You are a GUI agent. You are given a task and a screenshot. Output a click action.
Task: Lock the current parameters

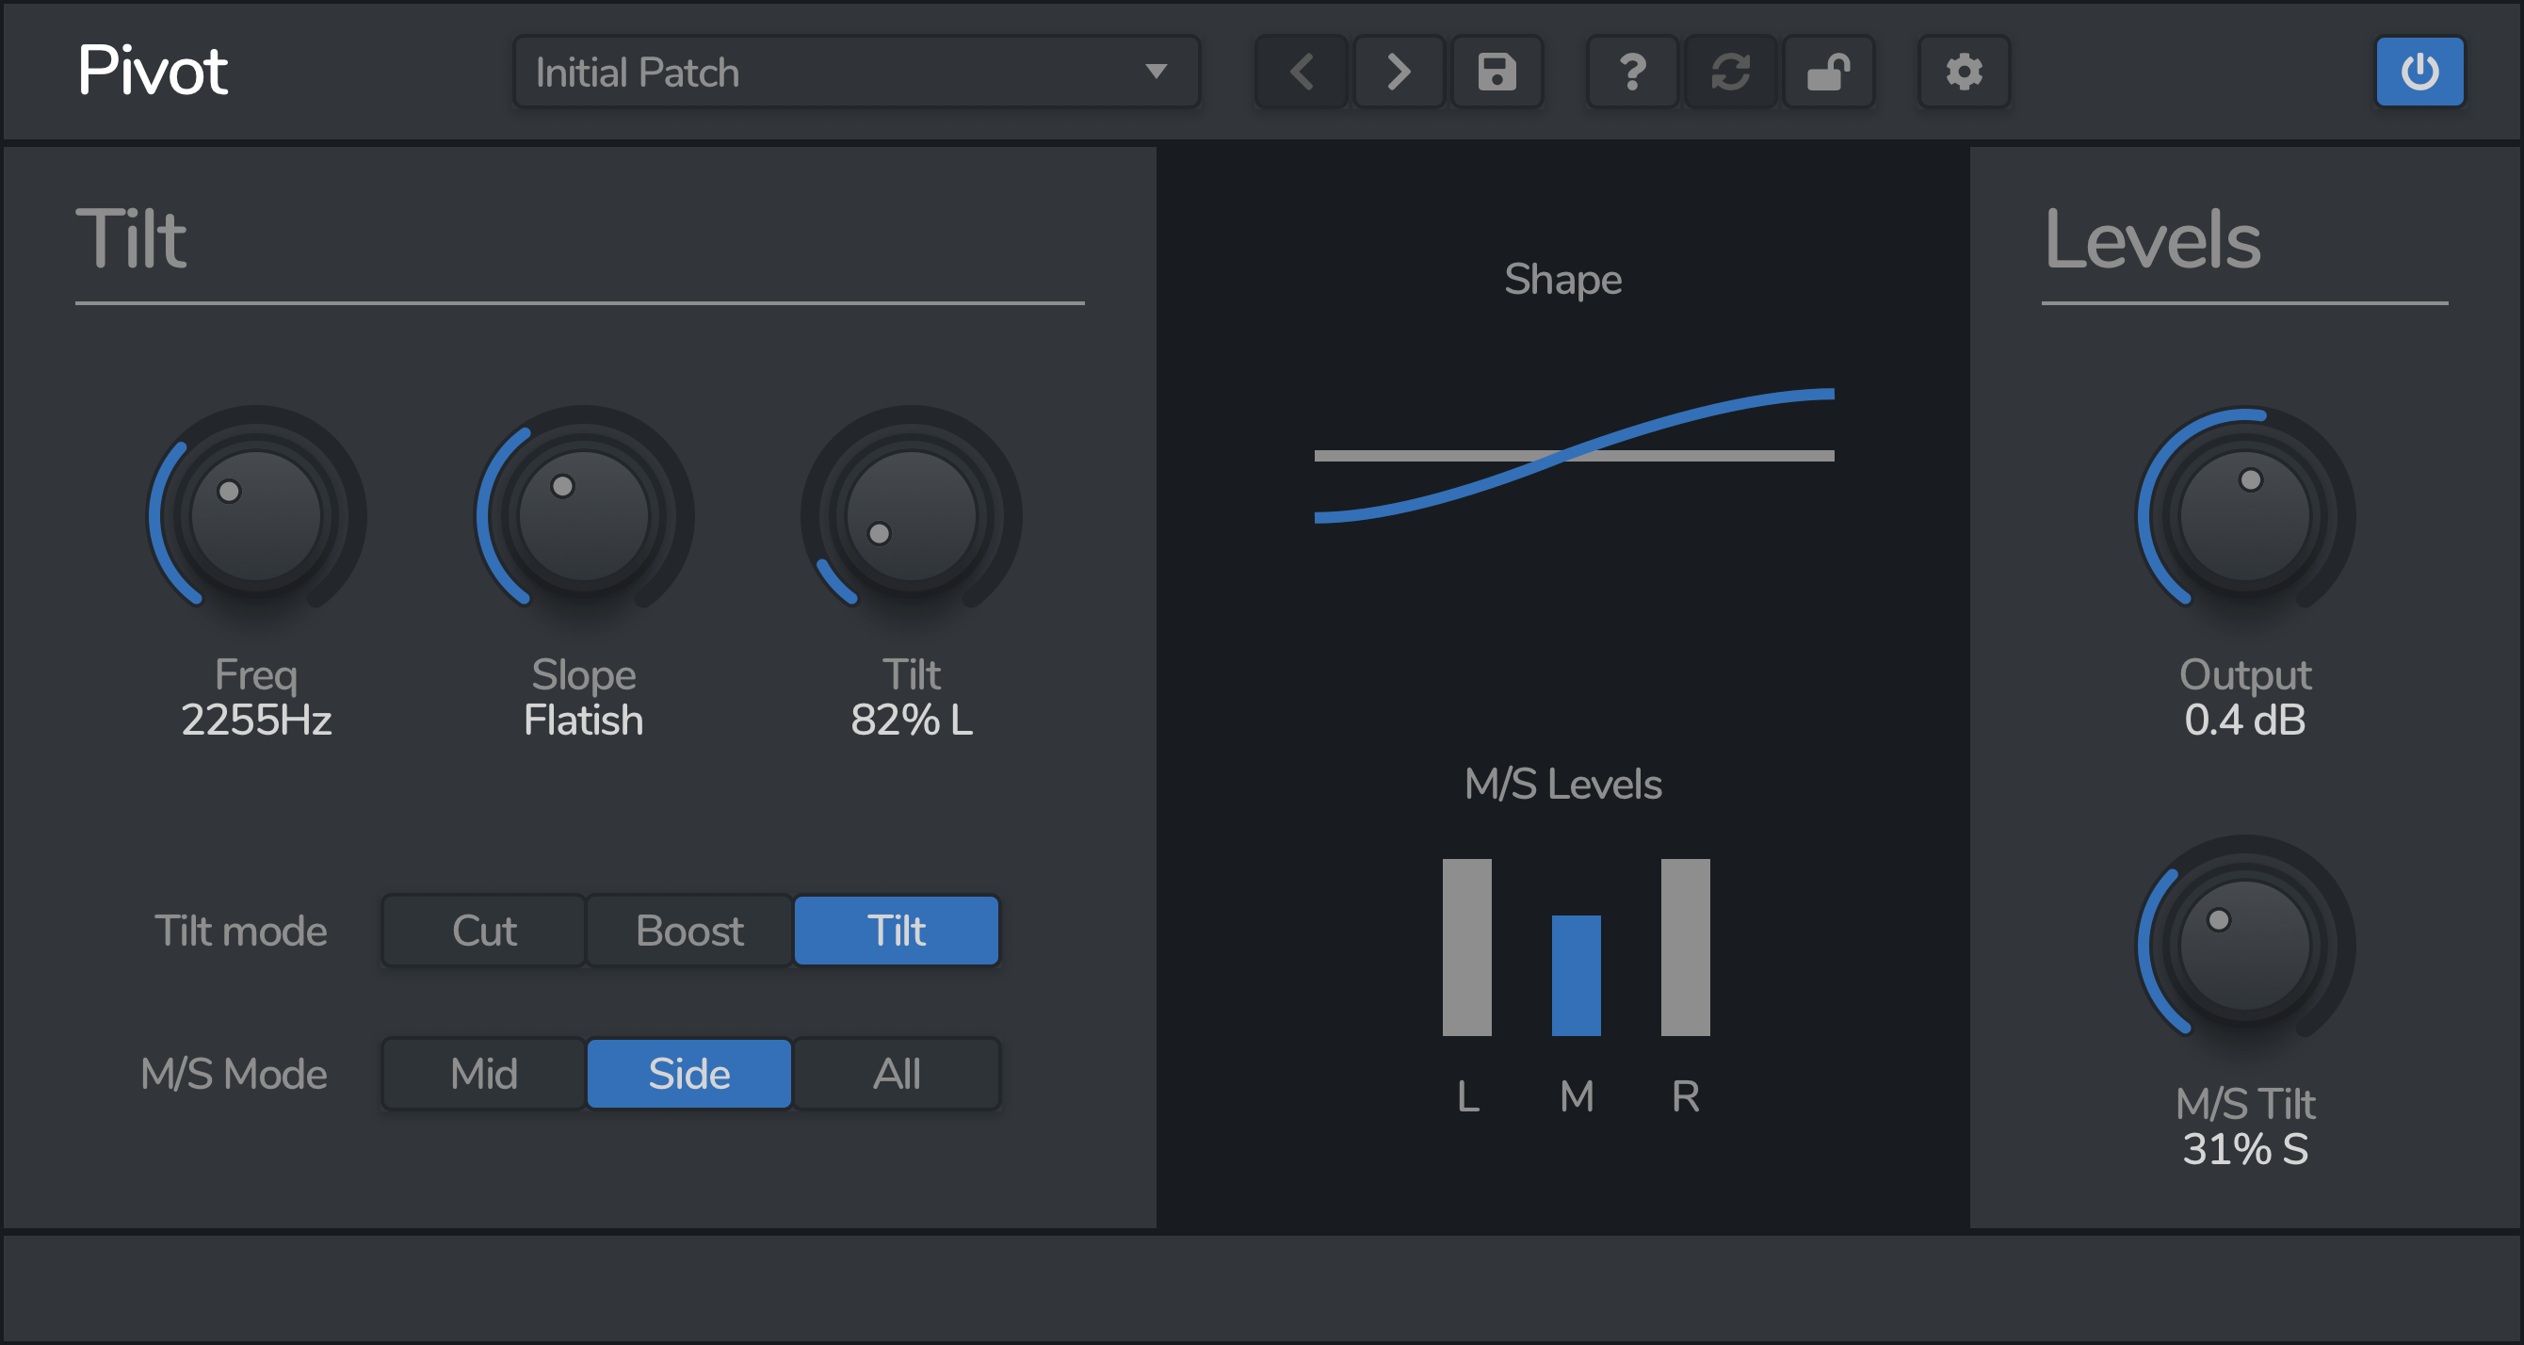[1828, 72]
